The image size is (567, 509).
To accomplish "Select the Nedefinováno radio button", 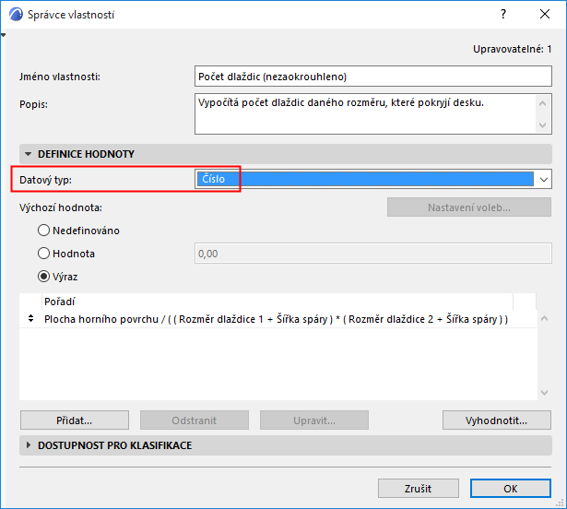I will (43, 231).
